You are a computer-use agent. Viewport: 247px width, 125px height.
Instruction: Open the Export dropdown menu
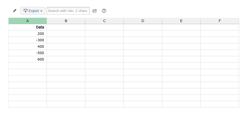click(33, 11)
